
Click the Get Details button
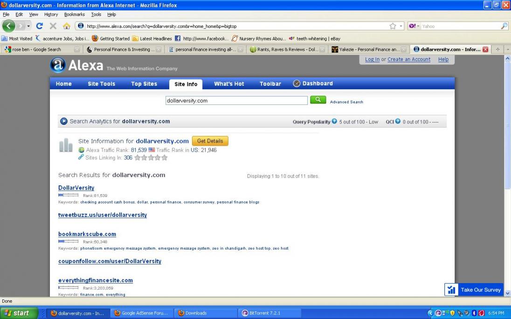[210, 141]
